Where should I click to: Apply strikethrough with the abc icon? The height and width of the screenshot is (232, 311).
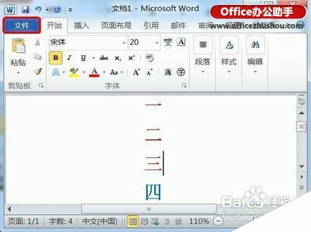pos(104,58)
